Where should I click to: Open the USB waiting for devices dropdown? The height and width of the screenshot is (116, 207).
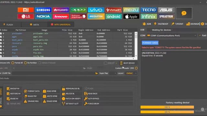177,30
